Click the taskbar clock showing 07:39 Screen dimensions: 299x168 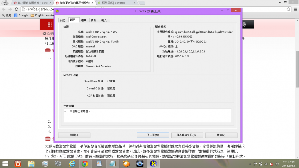click(x=288, y=163)
